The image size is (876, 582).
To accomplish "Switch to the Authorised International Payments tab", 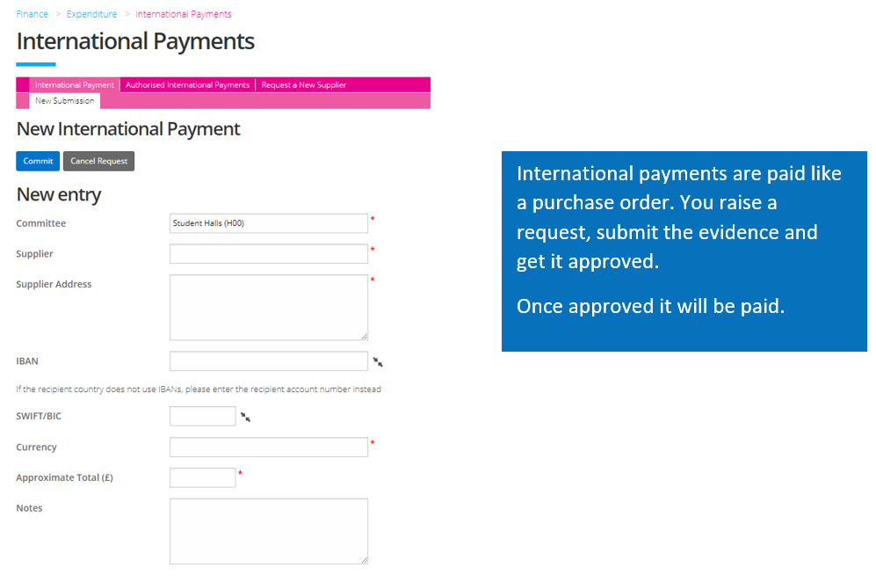I will click(187, 84).
